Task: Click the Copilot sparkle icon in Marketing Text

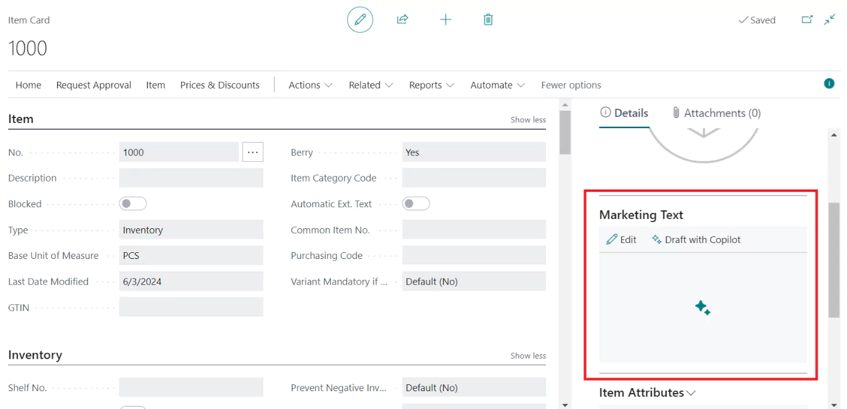Action: 702,308
